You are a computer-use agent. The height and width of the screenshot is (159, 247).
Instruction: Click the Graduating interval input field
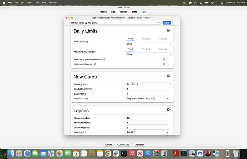point(147,89)
